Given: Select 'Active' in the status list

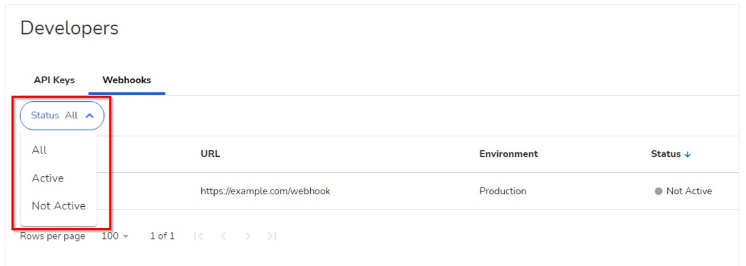Looking at the screenshot, I should (48, 178).
